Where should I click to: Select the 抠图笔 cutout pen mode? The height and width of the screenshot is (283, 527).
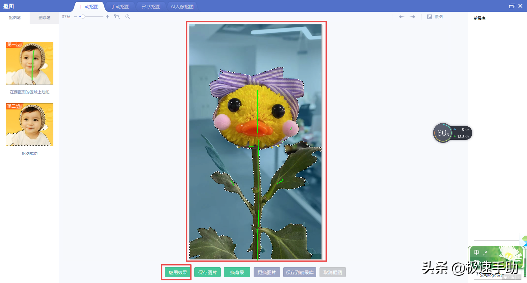(x=15, y=18)
